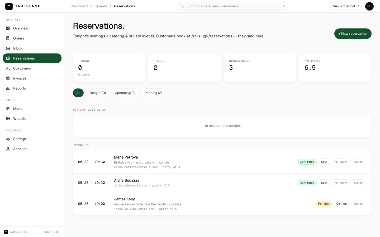Click the search magnifier icon

182,6
